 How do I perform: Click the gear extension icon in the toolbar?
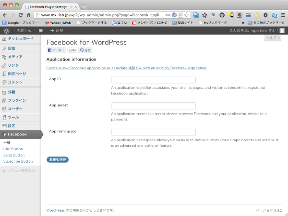265,15
